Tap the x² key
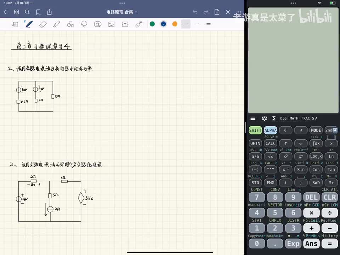 [x=285, y=156]
